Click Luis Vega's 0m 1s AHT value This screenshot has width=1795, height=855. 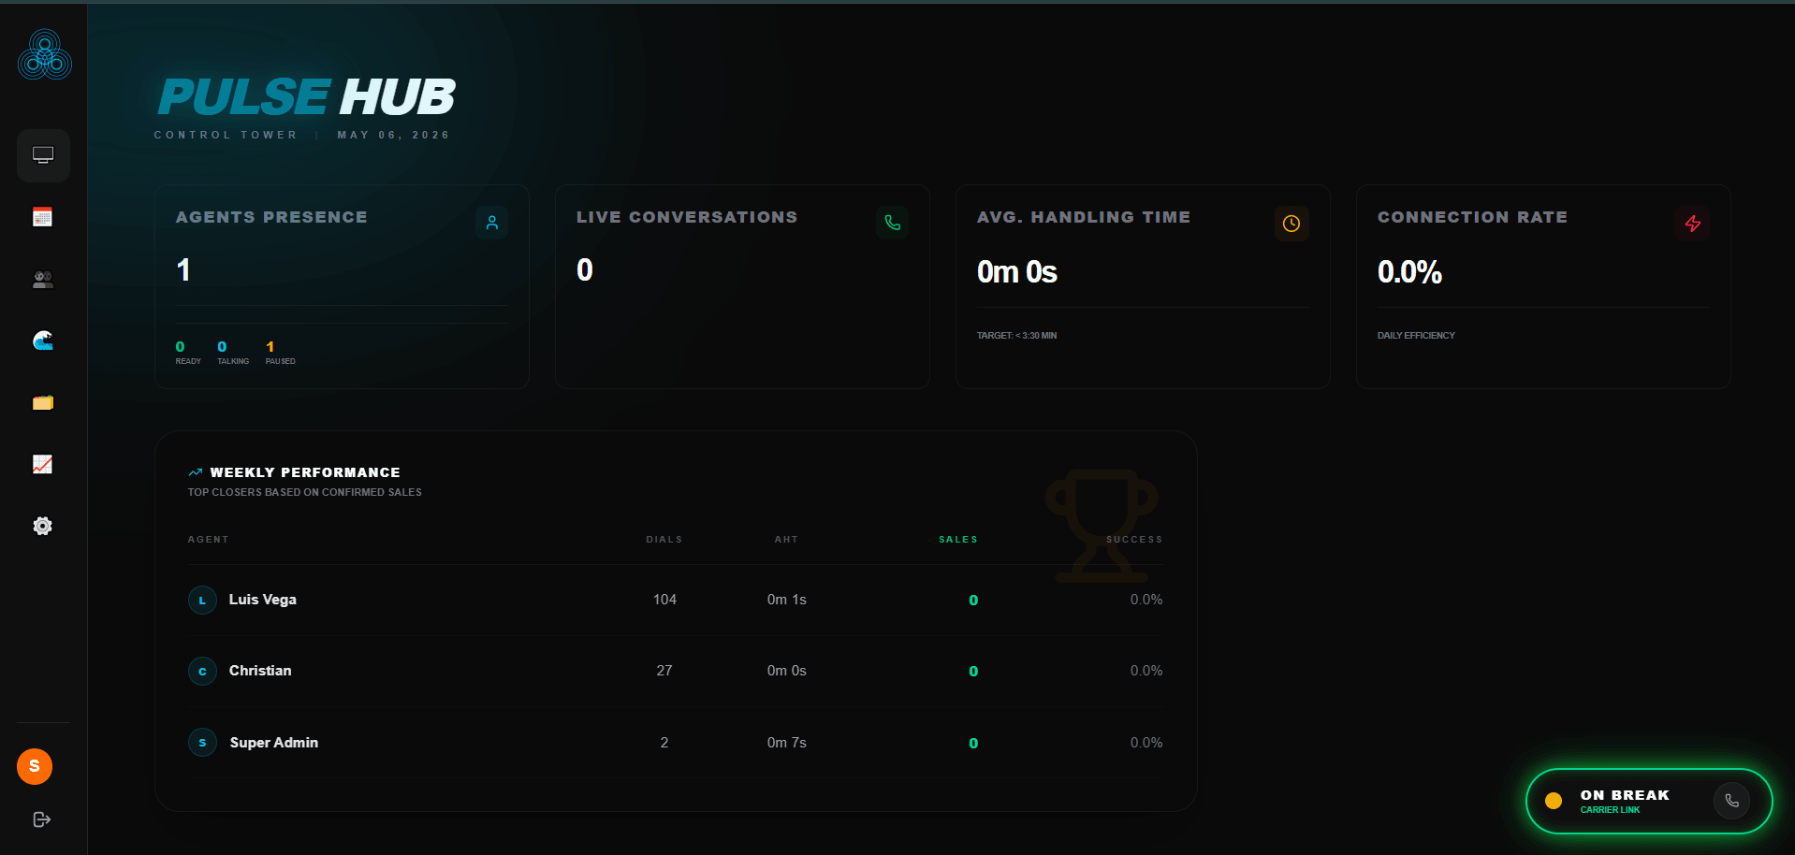pyautogui.click(x=787, y=600)
